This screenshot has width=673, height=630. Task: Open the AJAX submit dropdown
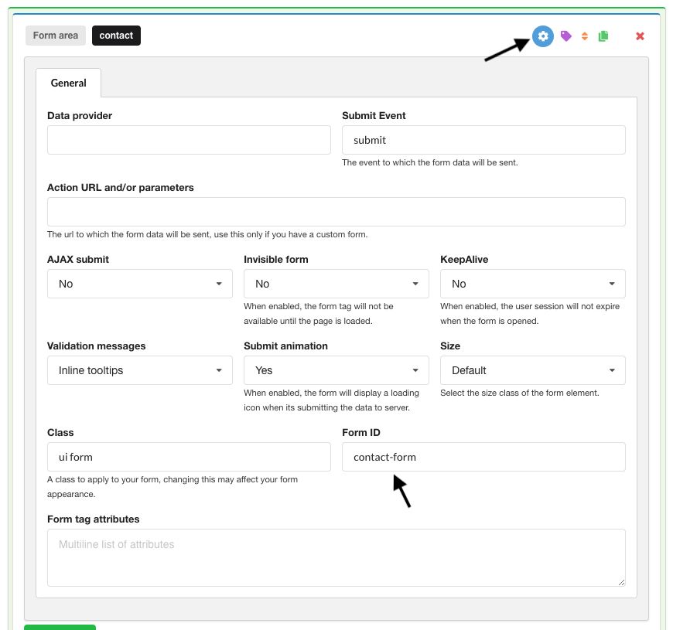click(139, 284)
